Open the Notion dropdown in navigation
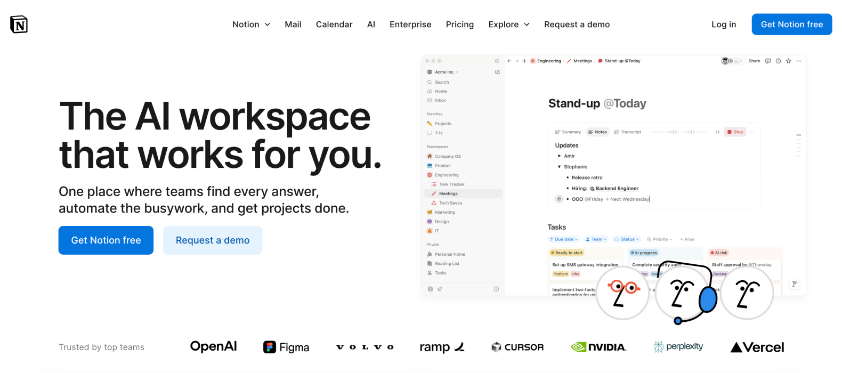 [251, 25]
